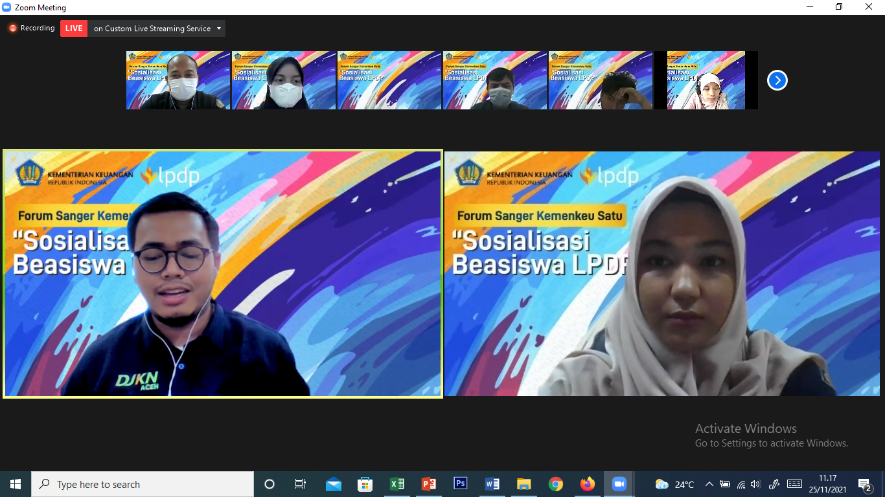Click the next participants arrow button
This screenshot has height=497, width=885.
pyautogui.click(x=777, y=80)
